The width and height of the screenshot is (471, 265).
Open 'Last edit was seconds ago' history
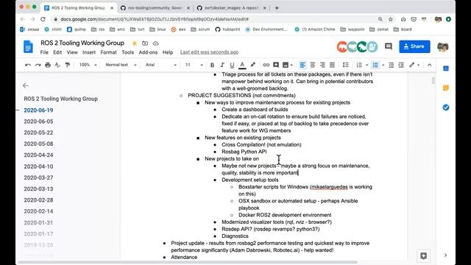(209, 52)
